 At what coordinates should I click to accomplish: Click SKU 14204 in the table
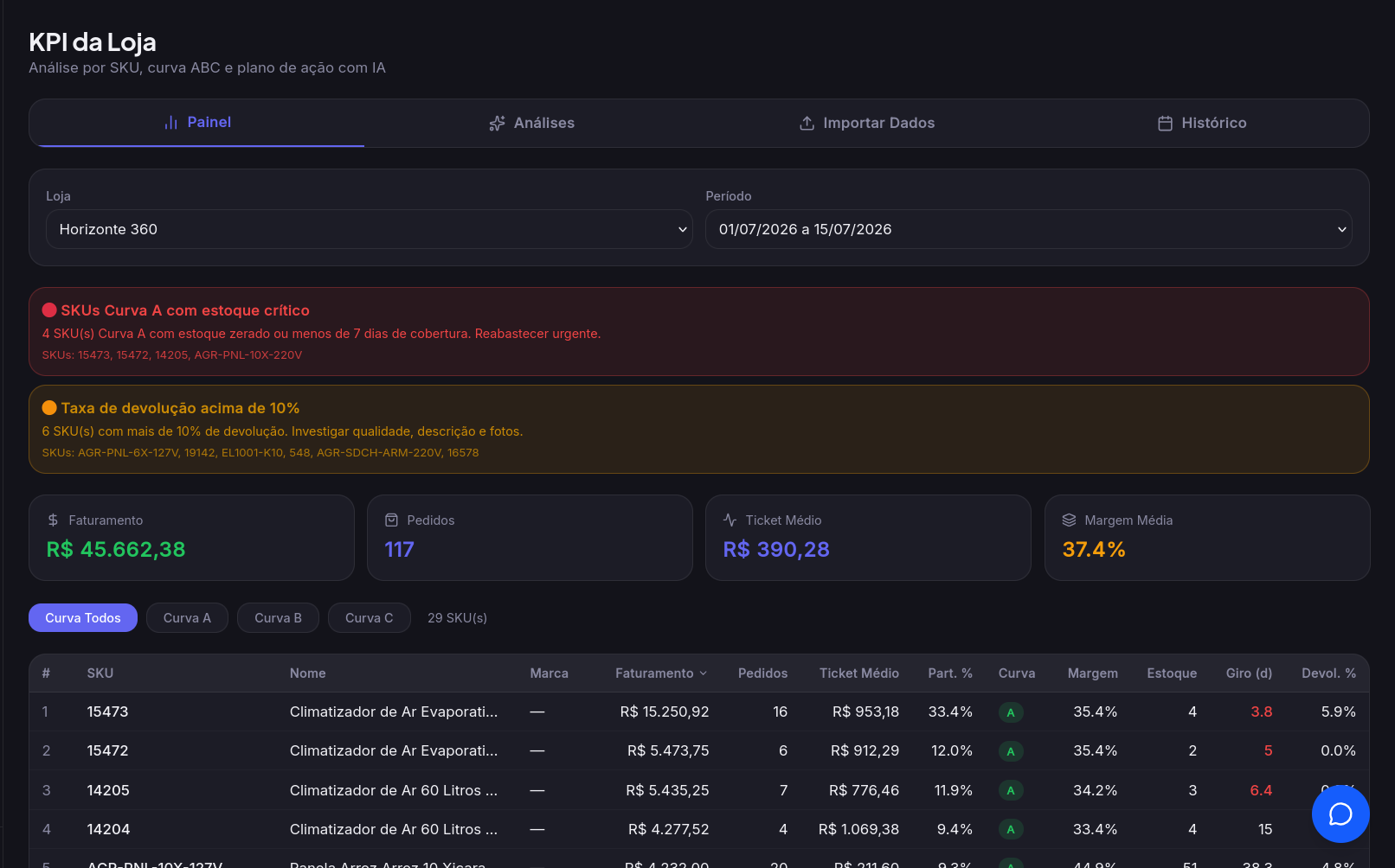coord(108,830)
